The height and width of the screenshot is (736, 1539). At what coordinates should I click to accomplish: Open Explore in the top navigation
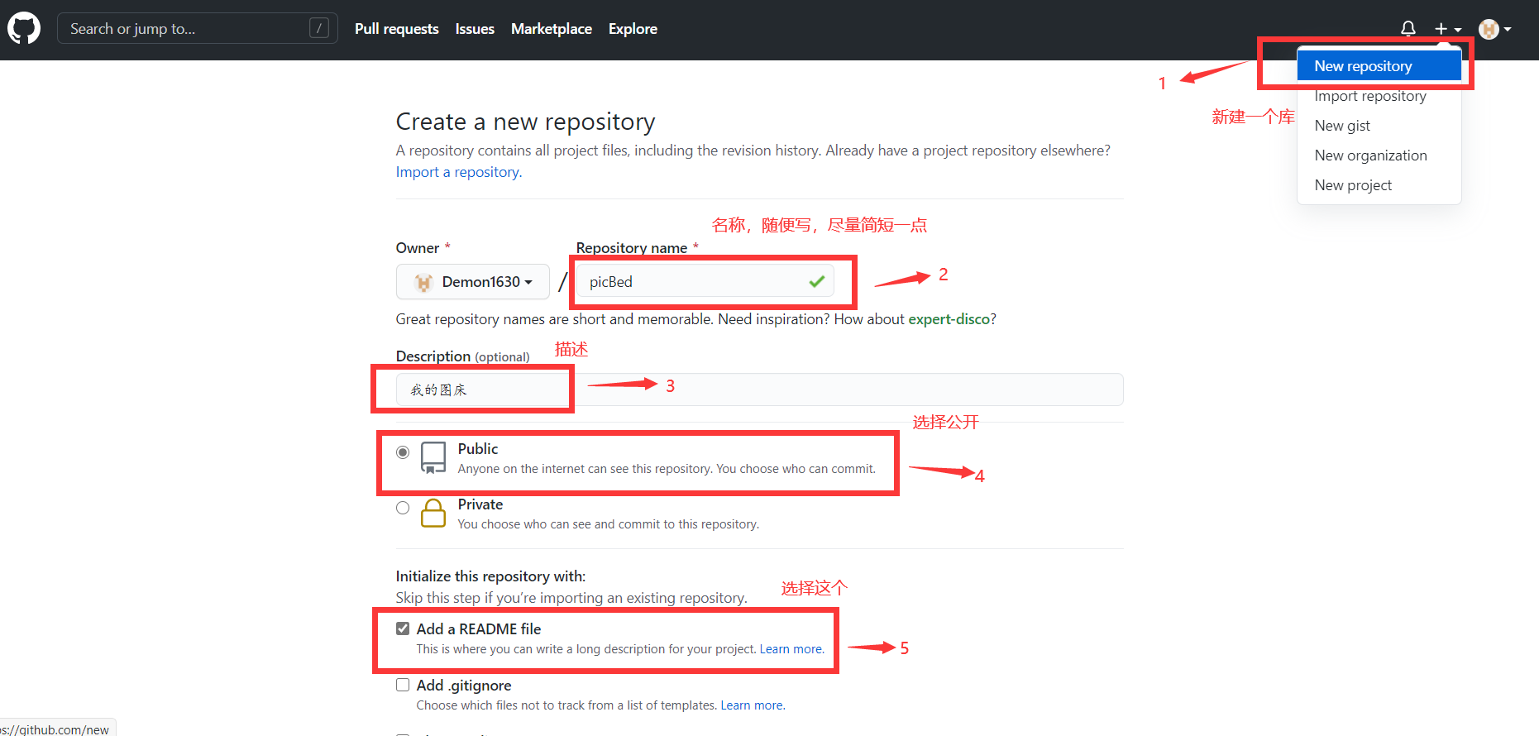coord(633,29)
